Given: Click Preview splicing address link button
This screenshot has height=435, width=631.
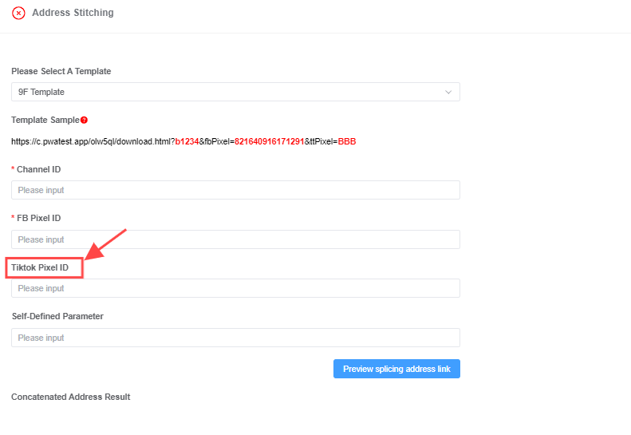Looking at the screenshot, I should coord(396,369).
